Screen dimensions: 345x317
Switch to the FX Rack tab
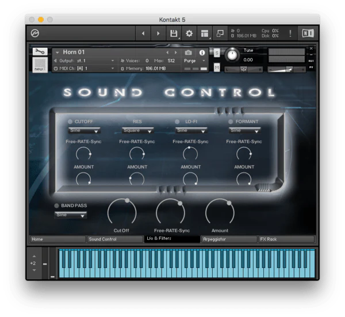pos(286,239)
